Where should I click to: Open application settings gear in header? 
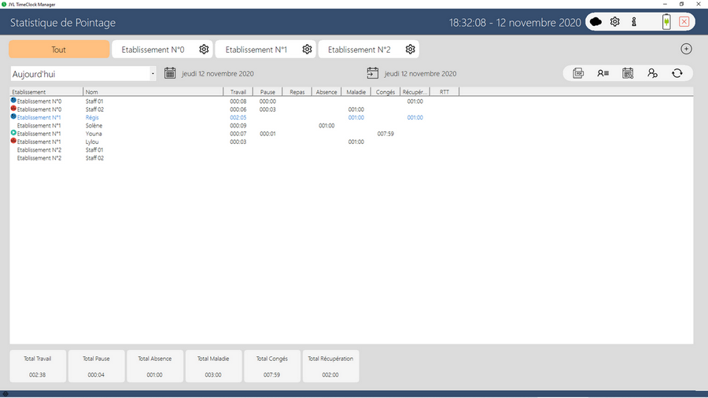614,22
